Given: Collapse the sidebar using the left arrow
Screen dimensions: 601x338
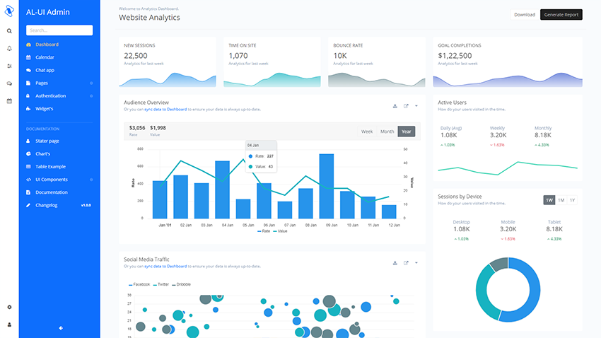Looking at the screenshot, I should [x=61, y=327].
